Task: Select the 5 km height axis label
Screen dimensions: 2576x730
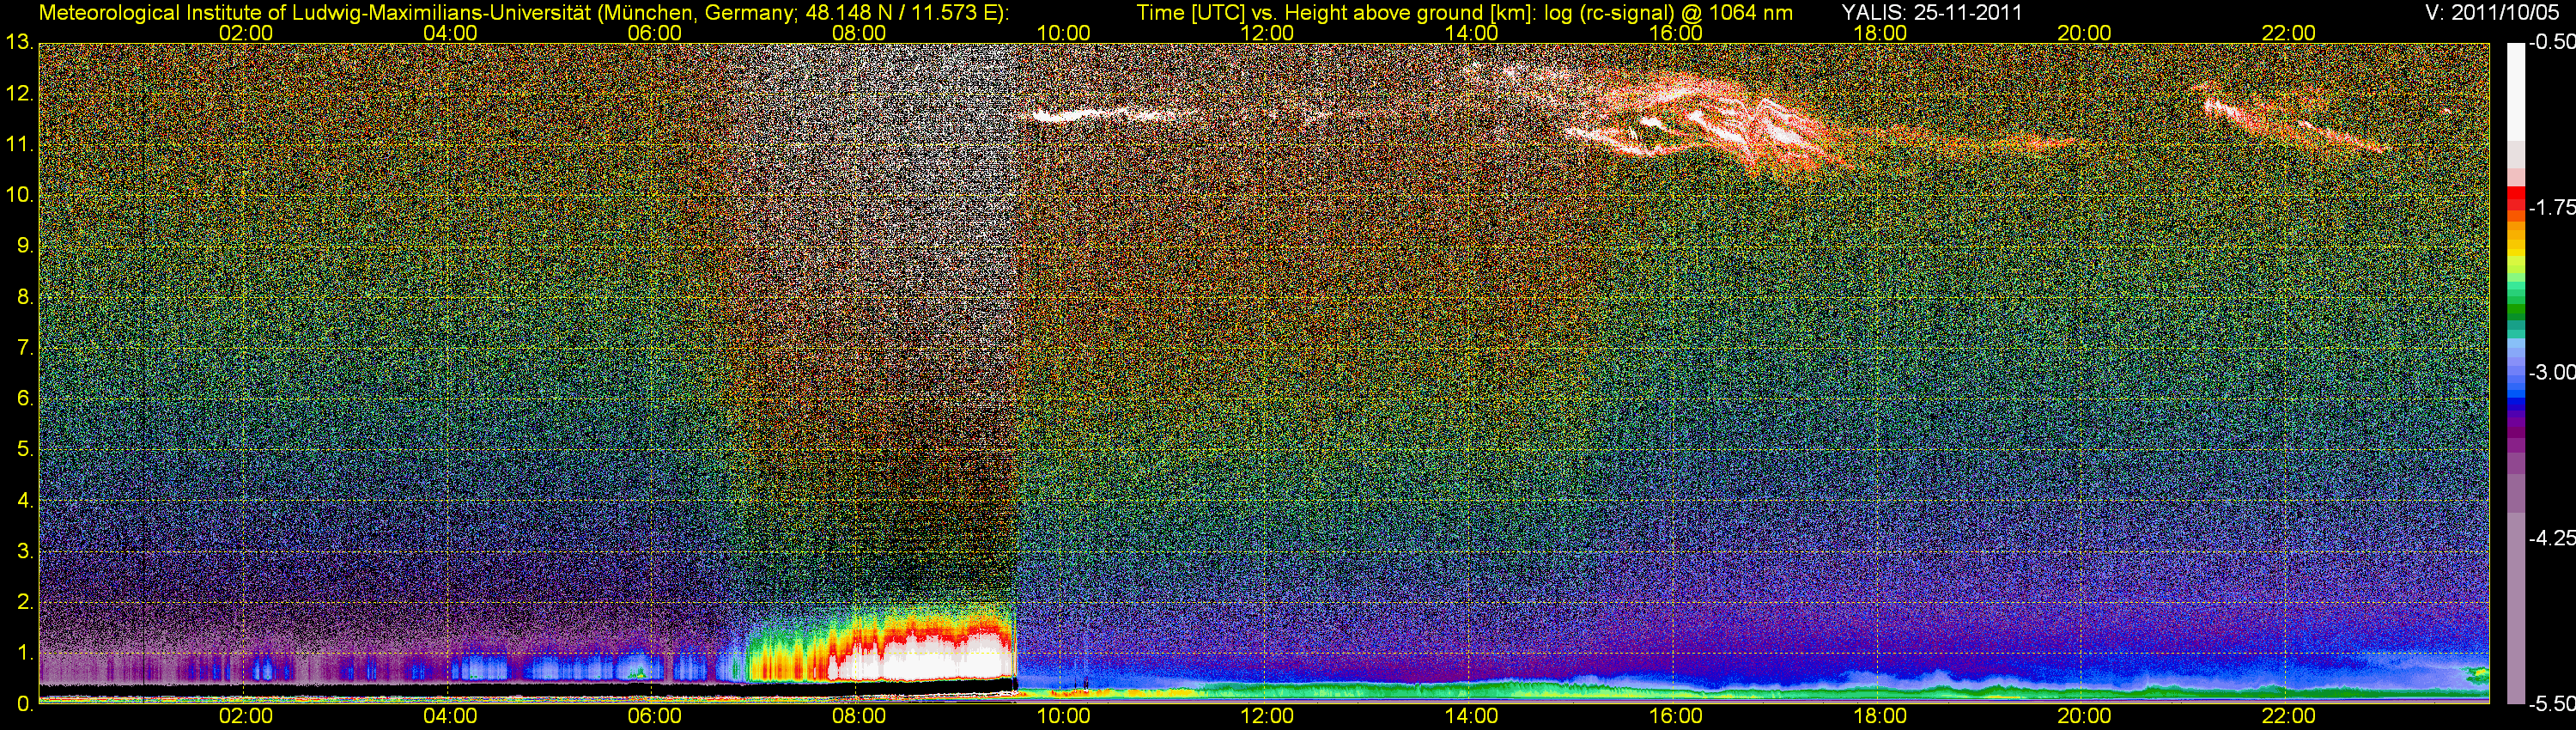Action: point(24,450)
